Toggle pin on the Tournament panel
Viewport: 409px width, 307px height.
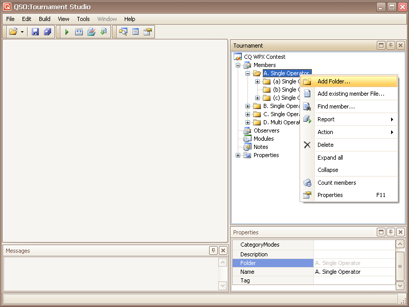(x=391, y=46)
